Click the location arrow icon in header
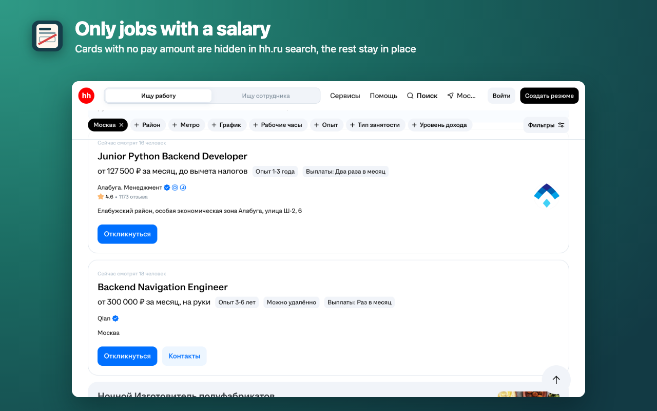This screenshot has width=657, height=411. click(450, 96)
